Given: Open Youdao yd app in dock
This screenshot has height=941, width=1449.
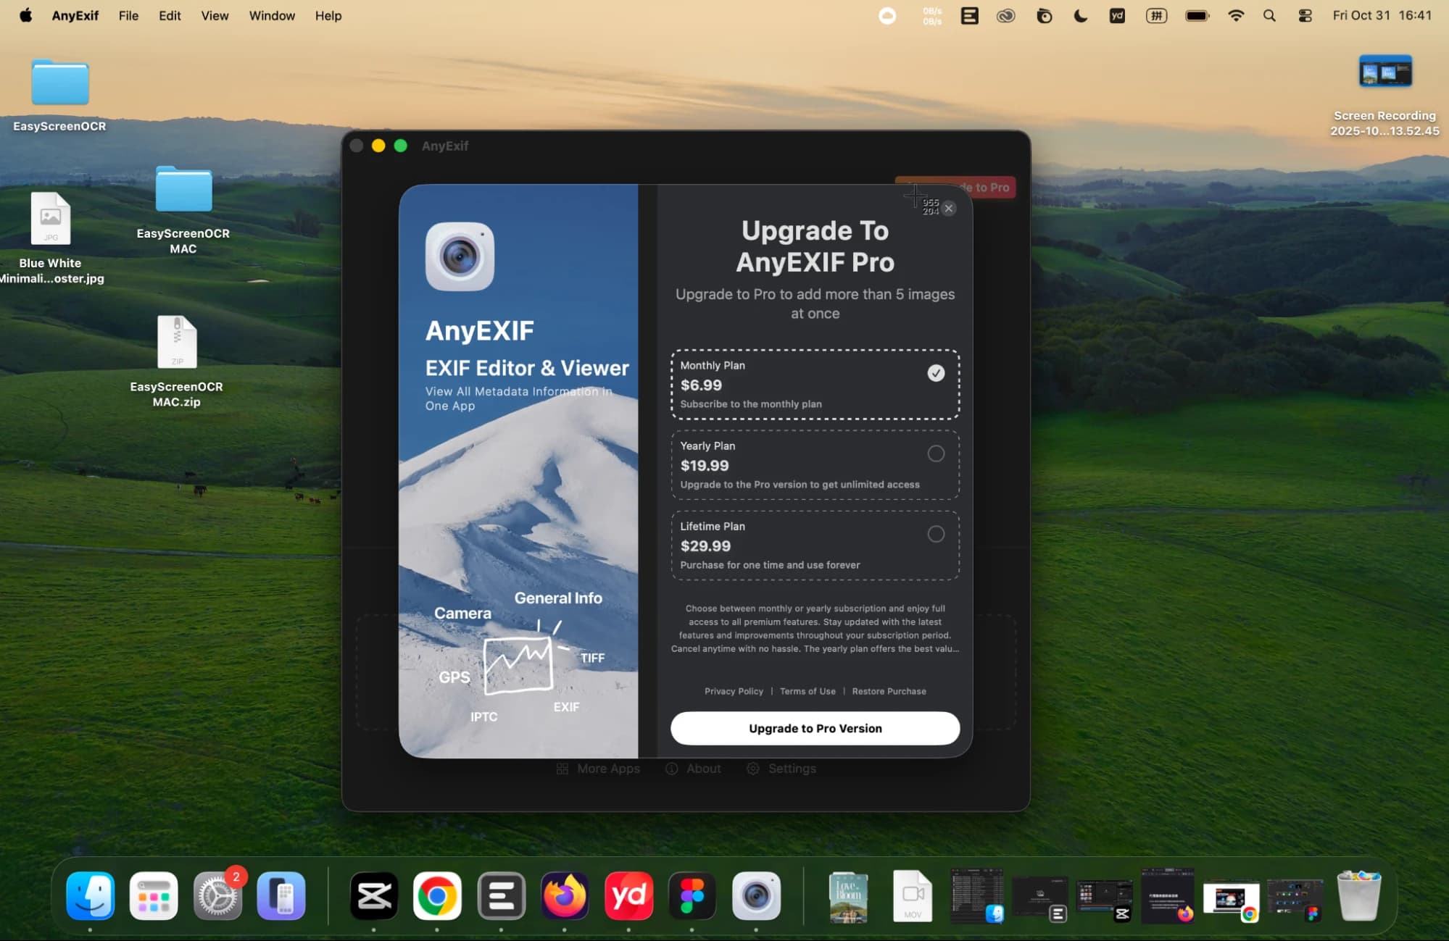Looking at the screenshot, I should 628,896.
